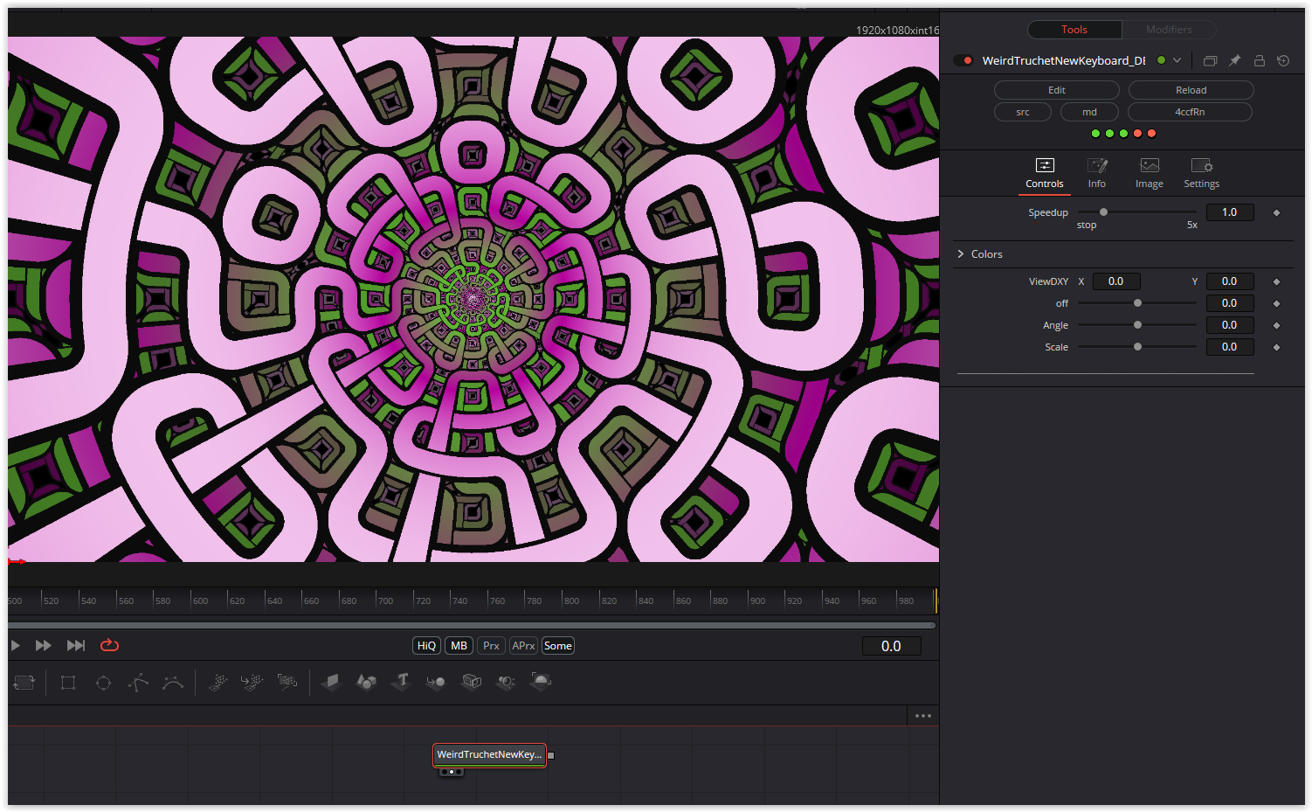Add a pEmitter particle node
Screen dimensions: 1312x812
pos(218,683)
